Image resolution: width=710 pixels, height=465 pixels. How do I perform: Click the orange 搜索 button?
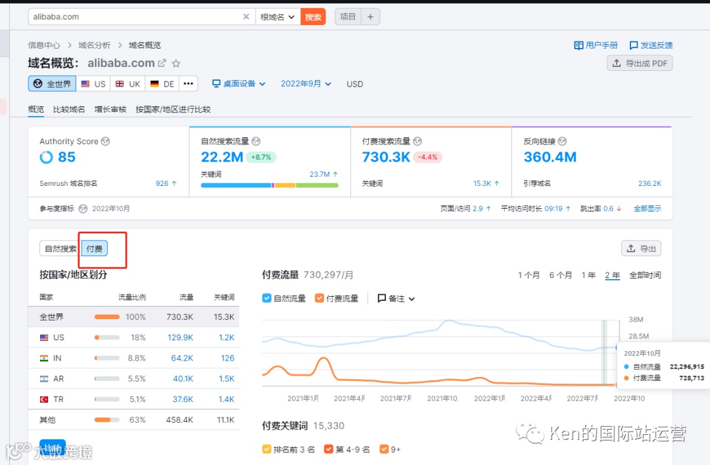[x=313, y=16]
